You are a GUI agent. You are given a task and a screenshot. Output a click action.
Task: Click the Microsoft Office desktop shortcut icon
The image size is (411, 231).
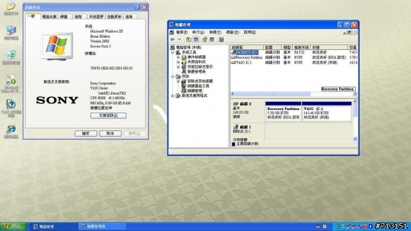tap(11, 84)
